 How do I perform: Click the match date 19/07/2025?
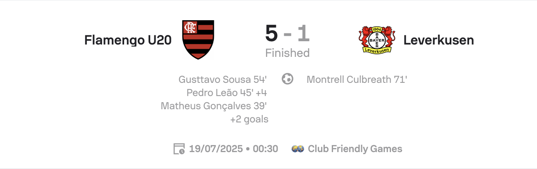(x=216, y=149)
